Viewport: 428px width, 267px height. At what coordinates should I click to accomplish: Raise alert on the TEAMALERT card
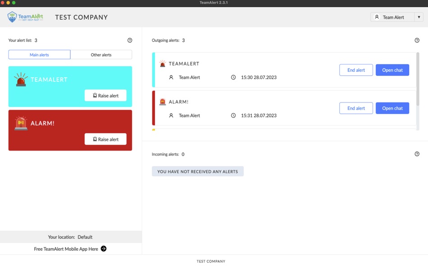point(105,95)
